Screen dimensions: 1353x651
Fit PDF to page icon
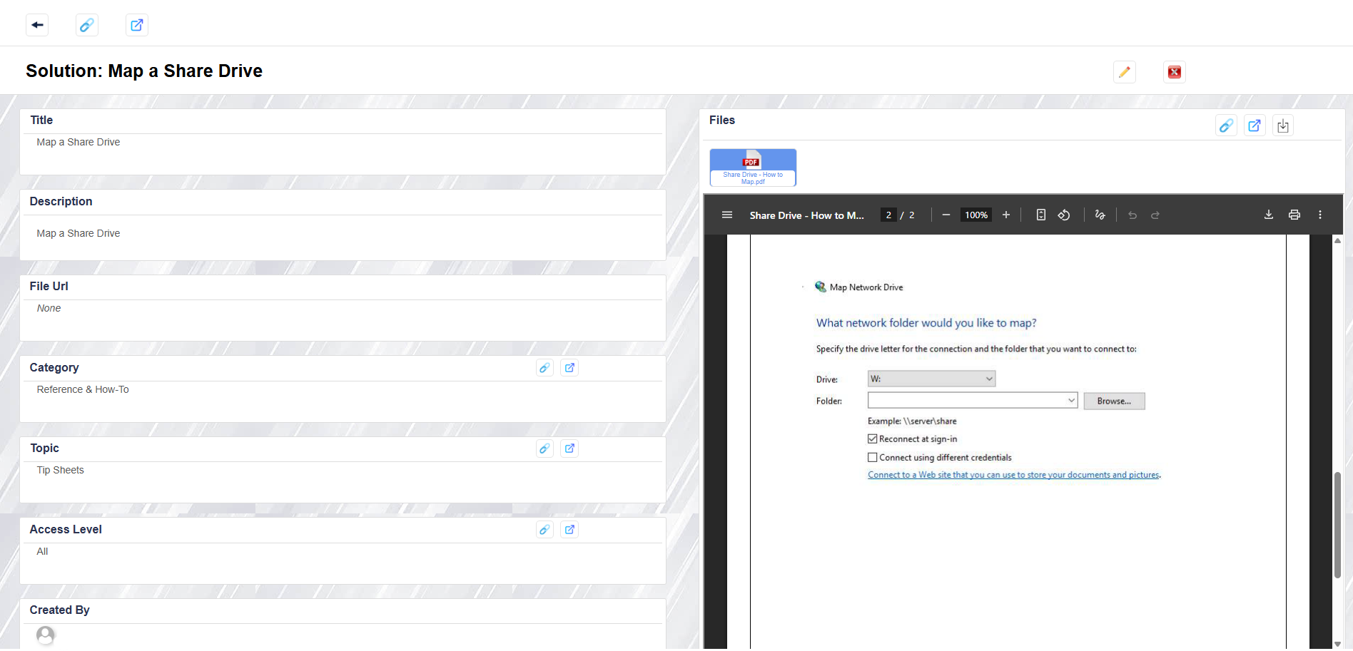coord(1041,215)
